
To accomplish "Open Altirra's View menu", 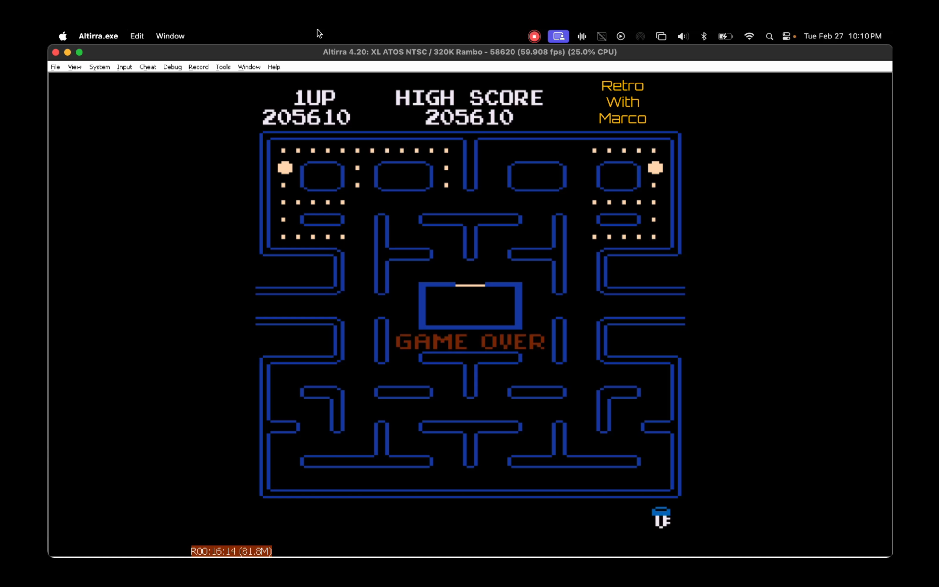I will click(74, 67).
